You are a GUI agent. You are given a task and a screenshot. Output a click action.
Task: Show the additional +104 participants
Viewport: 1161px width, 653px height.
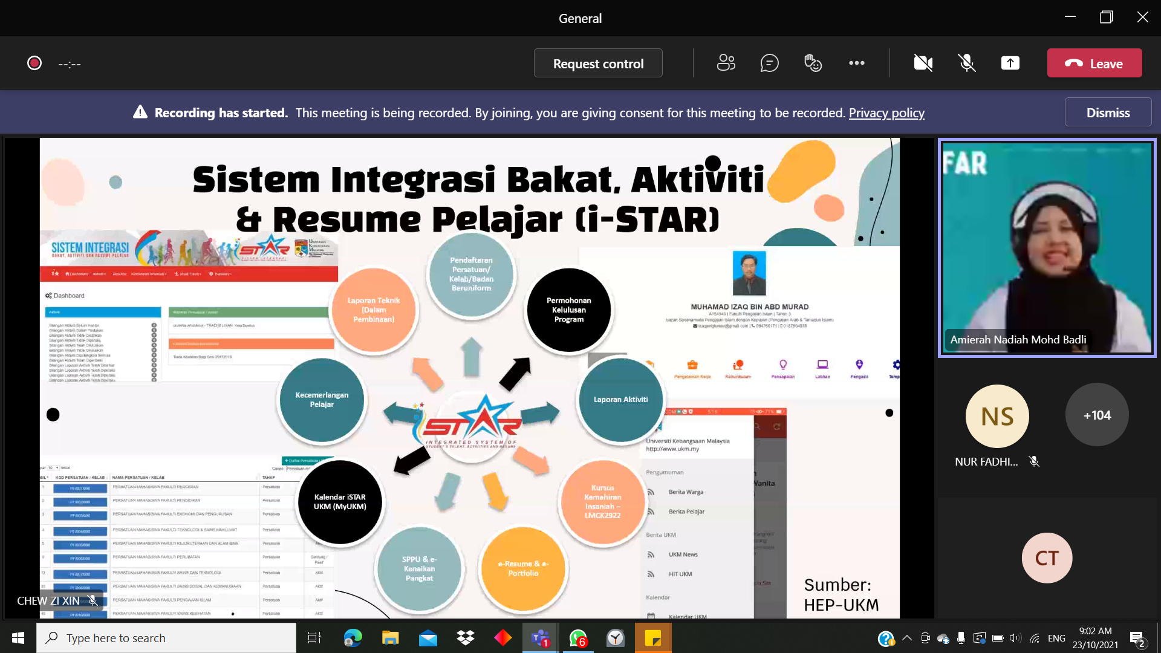[x=1096, y=415]
